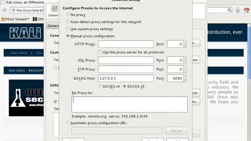Select Automatic proxy configuration URL option
Screen dimensions: 251x141
pos(68,123)
